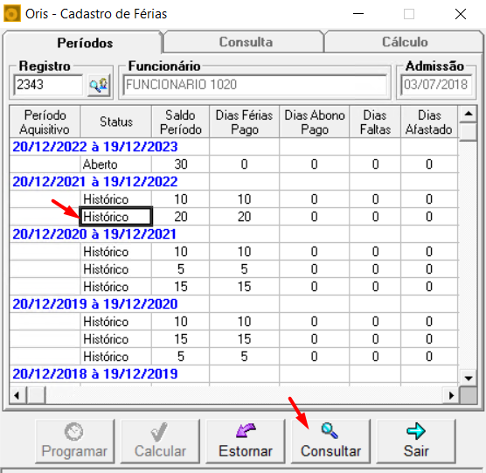Click the vertical scrollbar down arrow

468,379
